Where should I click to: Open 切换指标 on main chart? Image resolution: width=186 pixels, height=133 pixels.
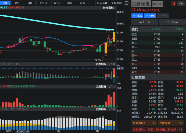point(108,8)
